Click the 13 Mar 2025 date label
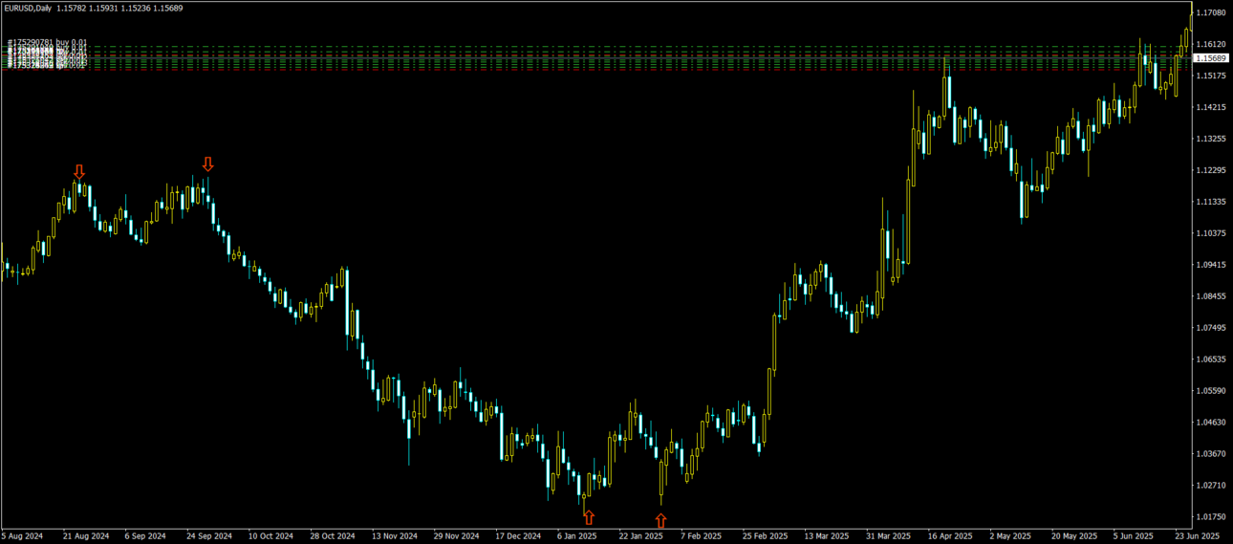 (827, 536)
